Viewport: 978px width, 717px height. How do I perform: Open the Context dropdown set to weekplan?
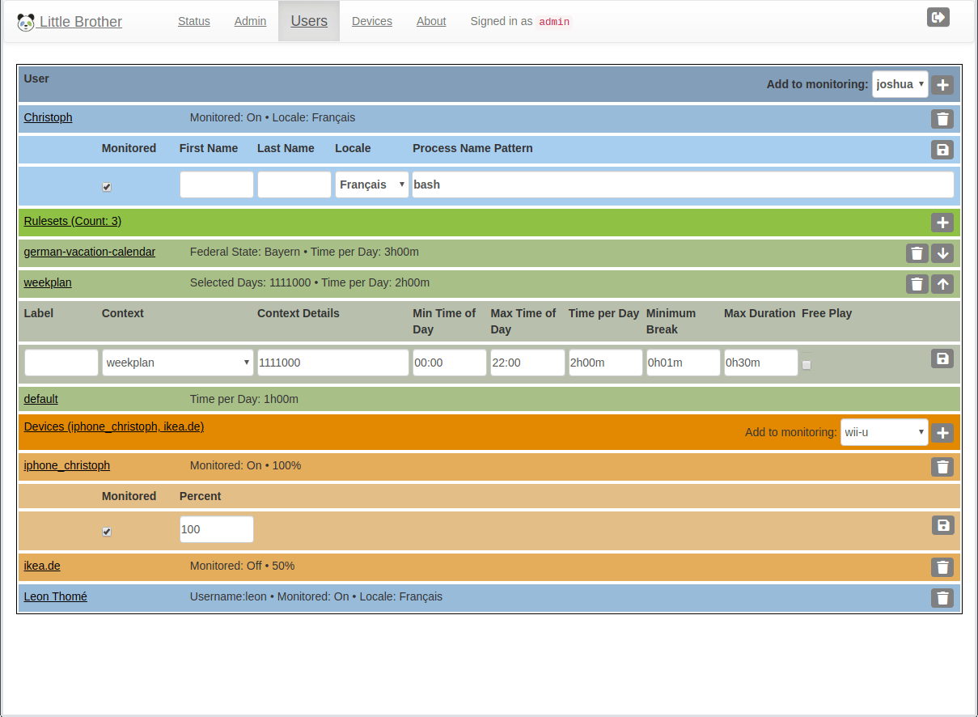[x=177, y=363]
